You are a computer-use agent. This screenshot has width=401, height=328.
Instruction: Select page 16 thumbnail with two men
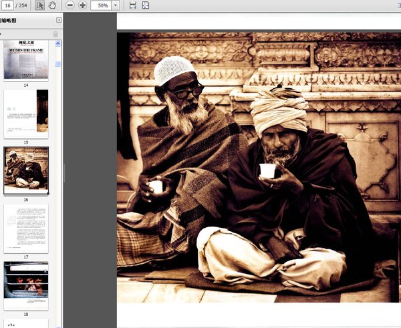coord(26,170)
